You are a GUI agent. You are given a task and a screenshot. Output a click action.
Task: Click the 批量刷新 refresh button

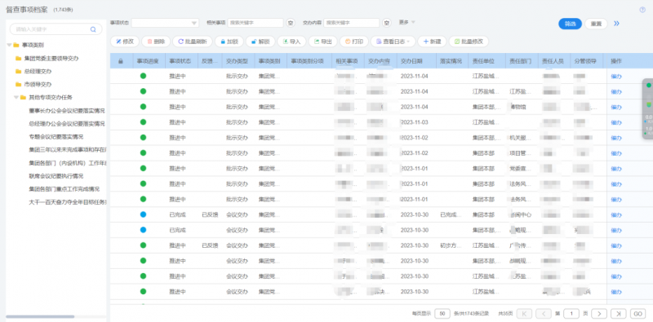pos(193,42)
